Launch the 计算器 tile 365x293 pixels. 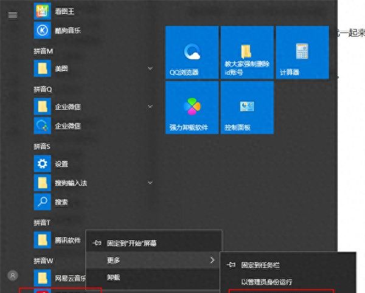point(302,52)
